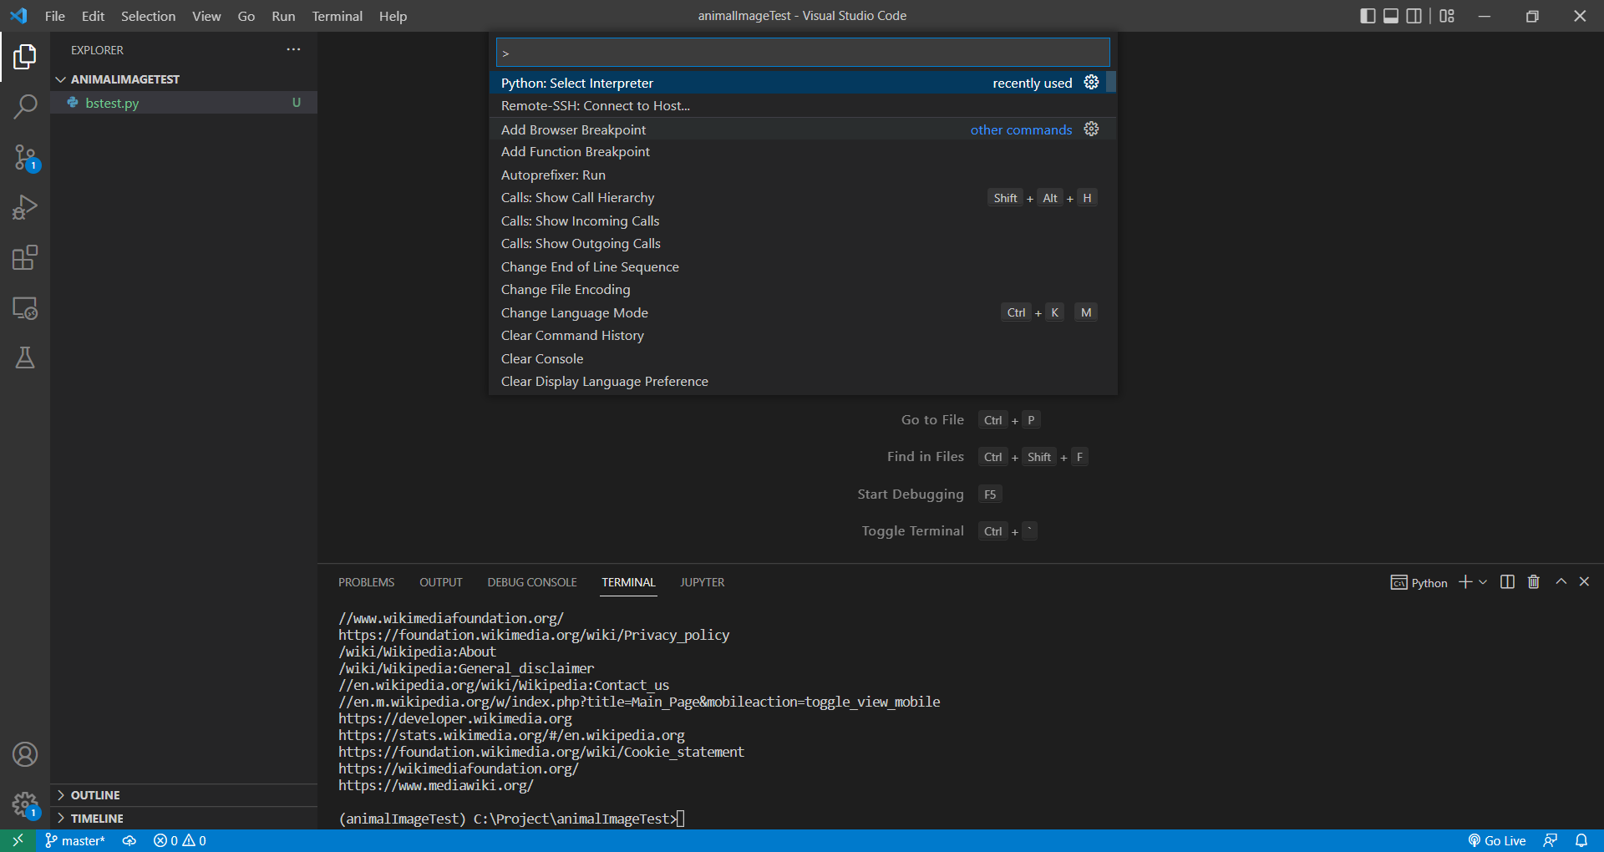Open Help menu
Image resolution: width=1604 pixels, height=852 pixels.
click(x=393, y=16)
